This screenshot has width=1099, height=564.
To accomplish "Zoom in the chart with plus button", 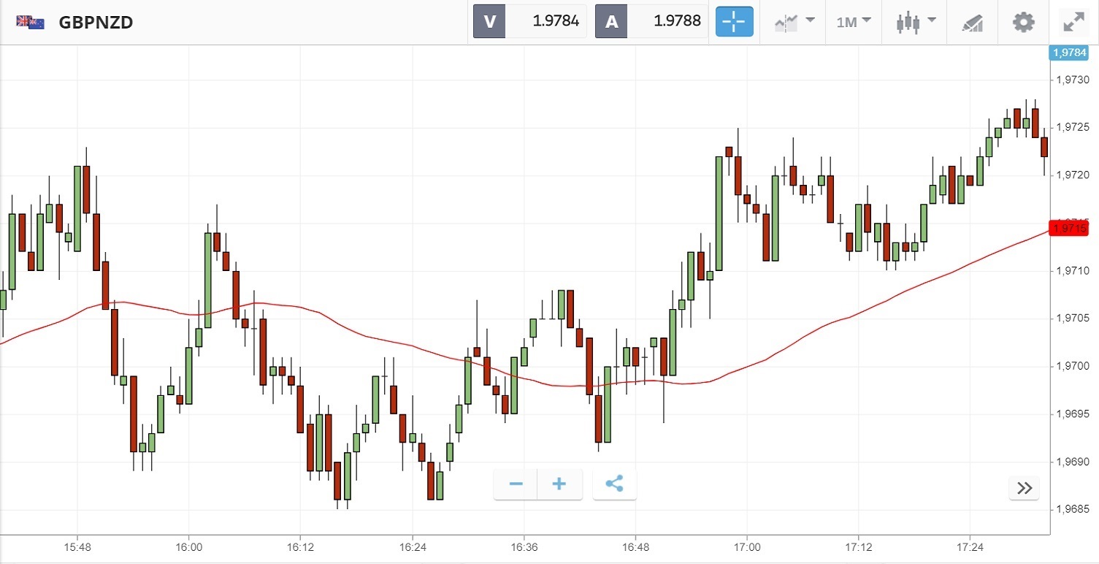I will pos(559,484).
